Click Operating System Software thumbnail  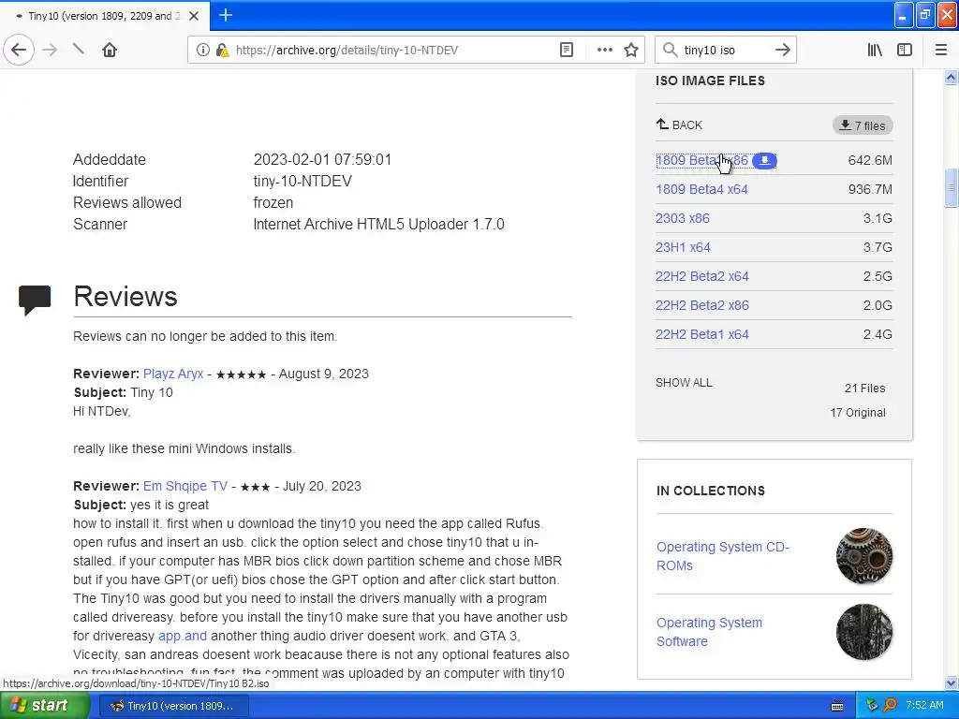pos(864,632)
